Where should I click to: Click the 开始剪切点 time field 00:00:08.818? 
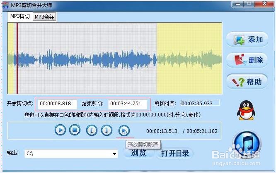click(57, 104)
